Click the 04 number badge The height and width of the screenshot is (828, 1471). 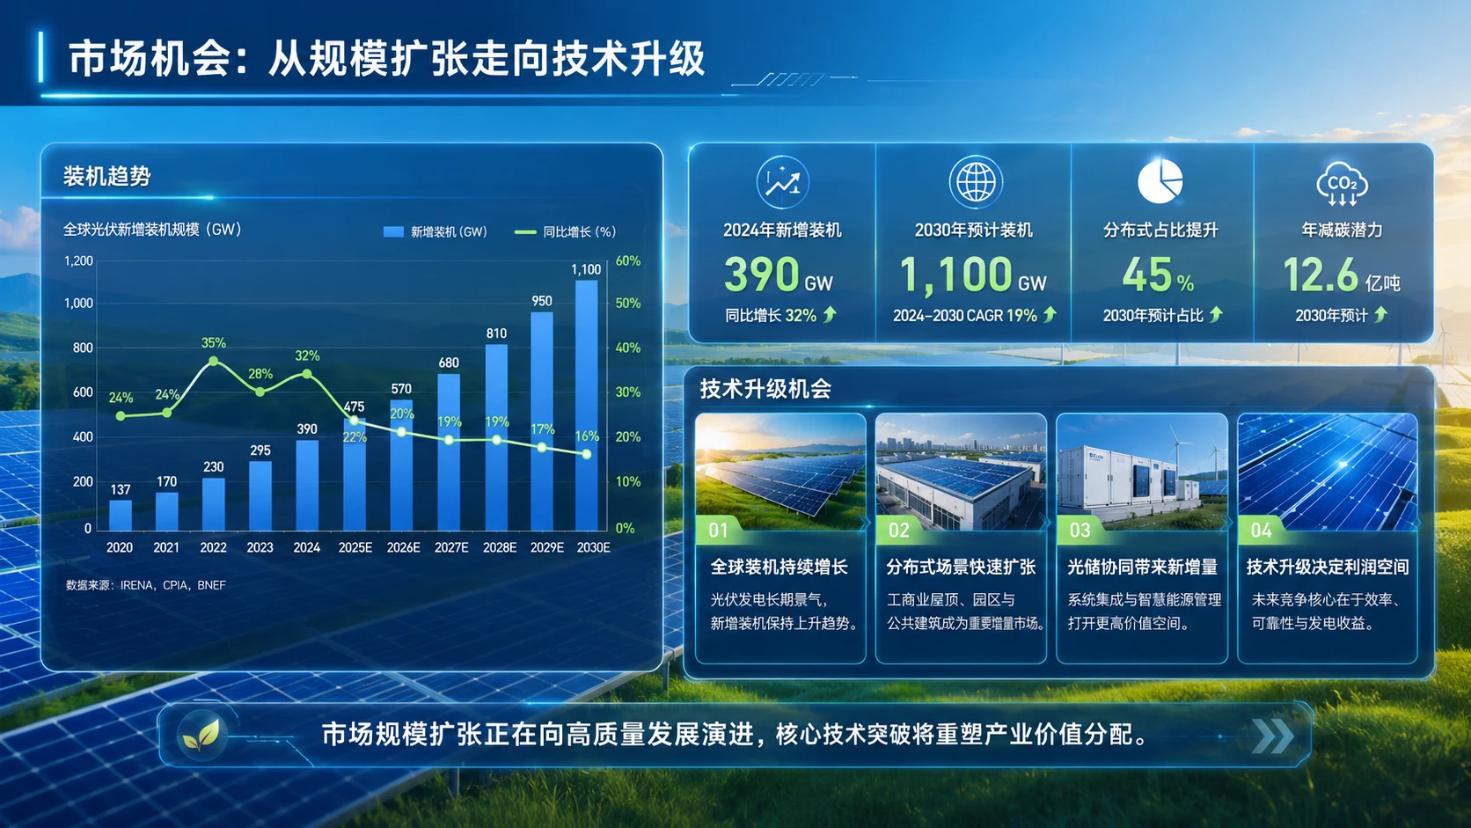pos(1262,530)
